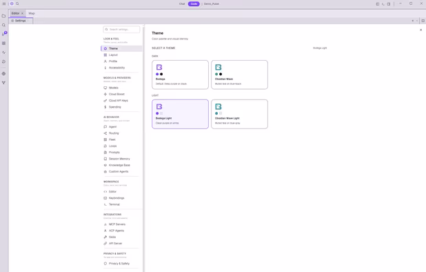The width and height of the screenshot is (426, 272).
Task: Open Theme settings section
Action: (x=121, y=48)
